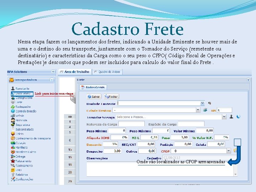Open Faturamento in the sidebar
256x192 pixels.
(21, 161)
